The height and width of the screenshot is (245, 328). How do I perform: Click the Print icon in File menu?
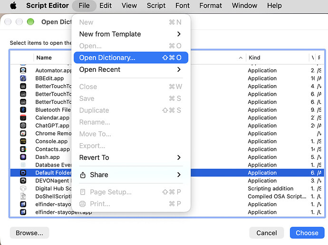point(83,204)
